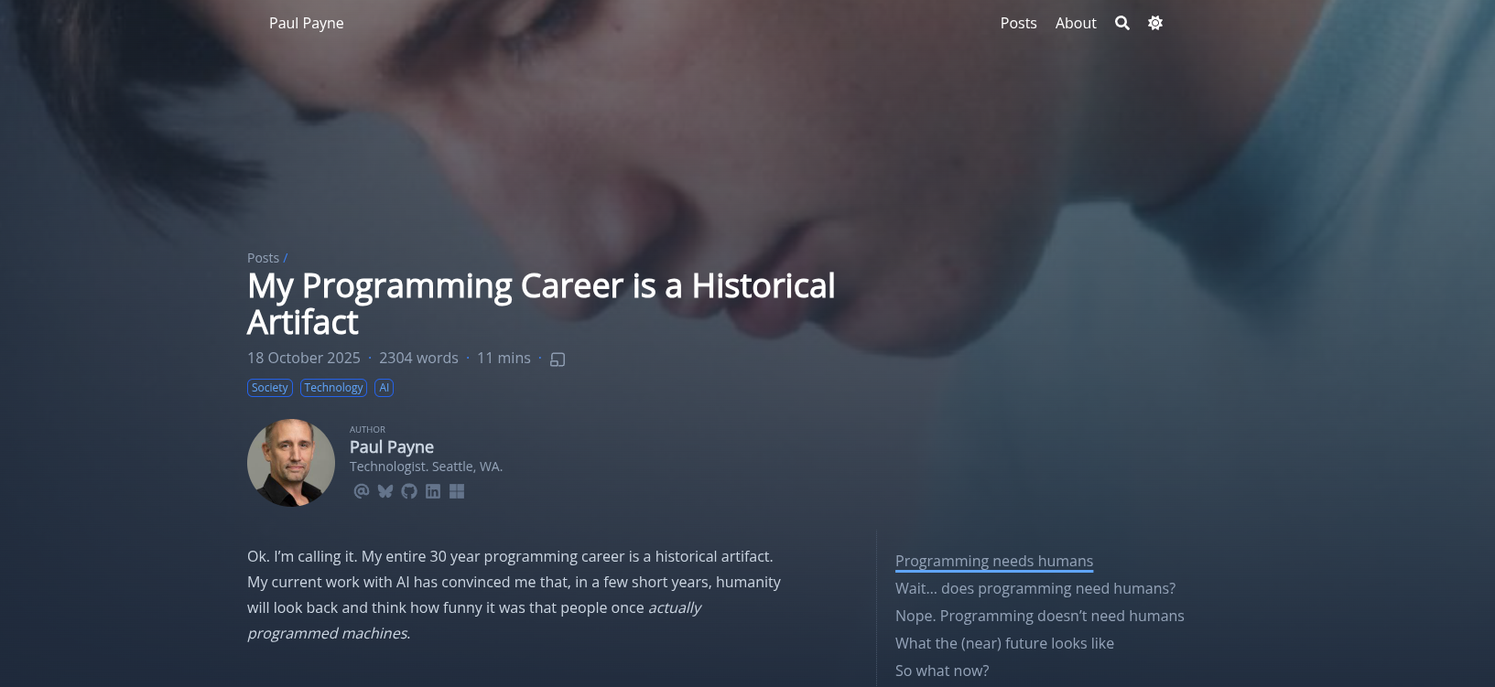Click the '11 mins' reading time text

pos(504,358)
